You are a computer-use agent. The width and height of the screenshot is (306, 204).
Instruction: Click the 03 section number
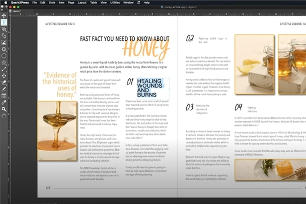point(190,107)
